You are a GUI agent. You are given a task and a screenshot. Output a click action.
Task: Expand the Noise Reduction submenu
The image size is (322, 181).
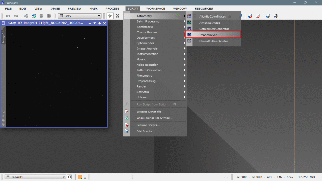pyautogui.click(x=155, y=65)
